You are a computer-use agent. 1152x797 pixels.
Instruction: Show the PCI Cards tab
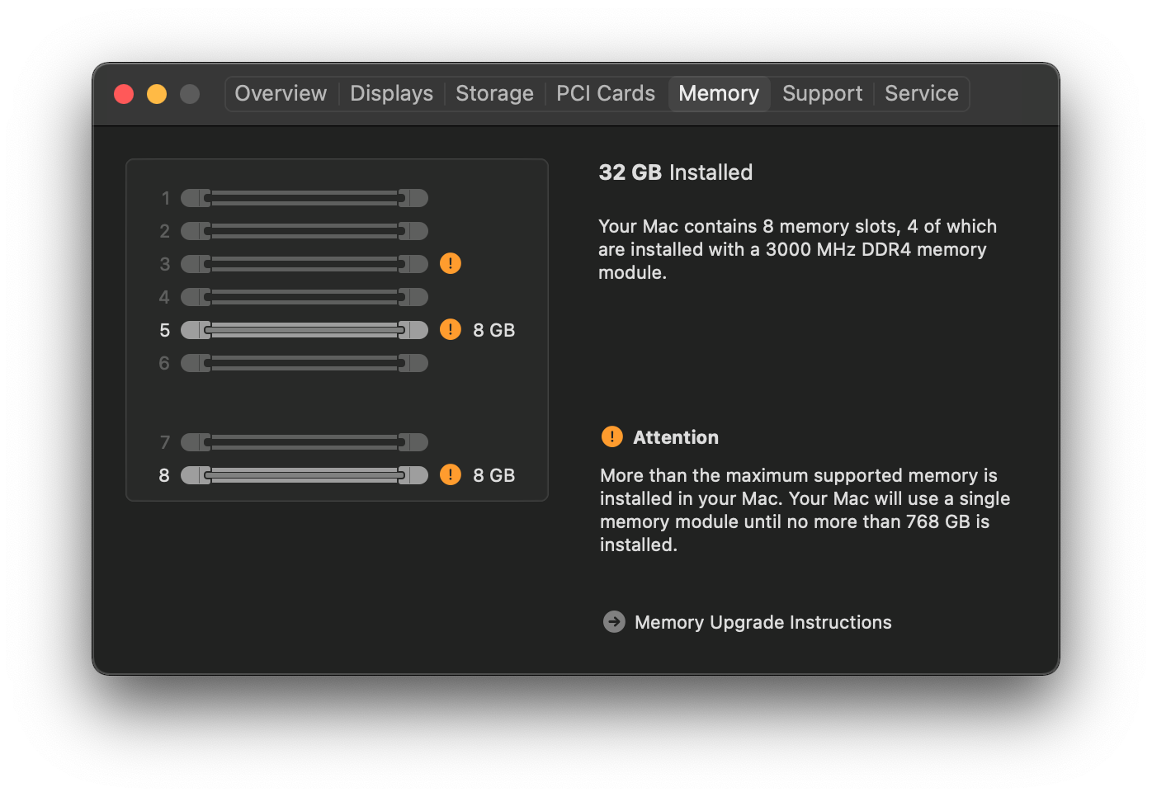tap(606, 93)
